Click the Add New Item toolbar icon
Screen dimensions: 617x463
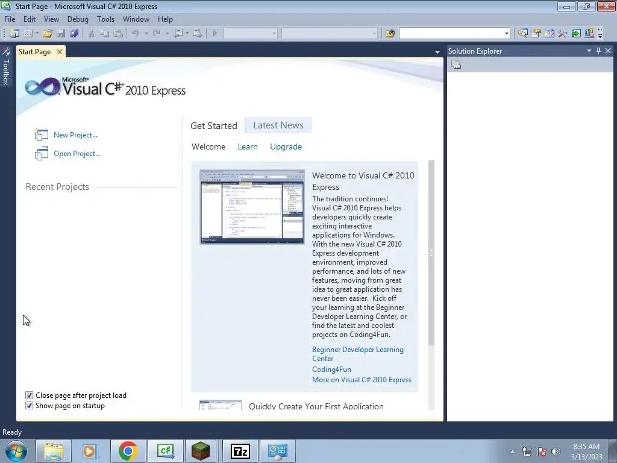pyautogui.click(x=28, y=34)
